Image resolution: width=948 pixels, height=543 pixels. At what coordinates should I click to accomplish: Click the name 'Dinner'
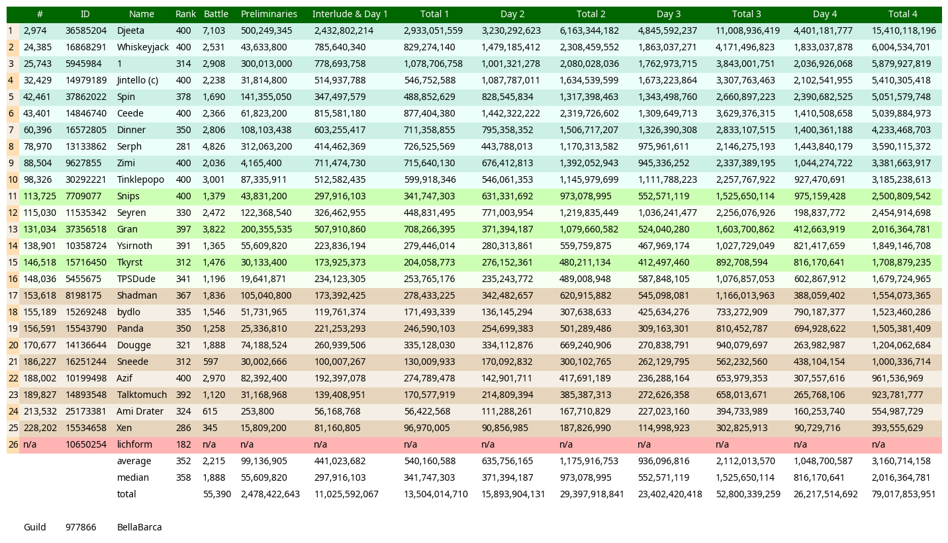point(130,130)
